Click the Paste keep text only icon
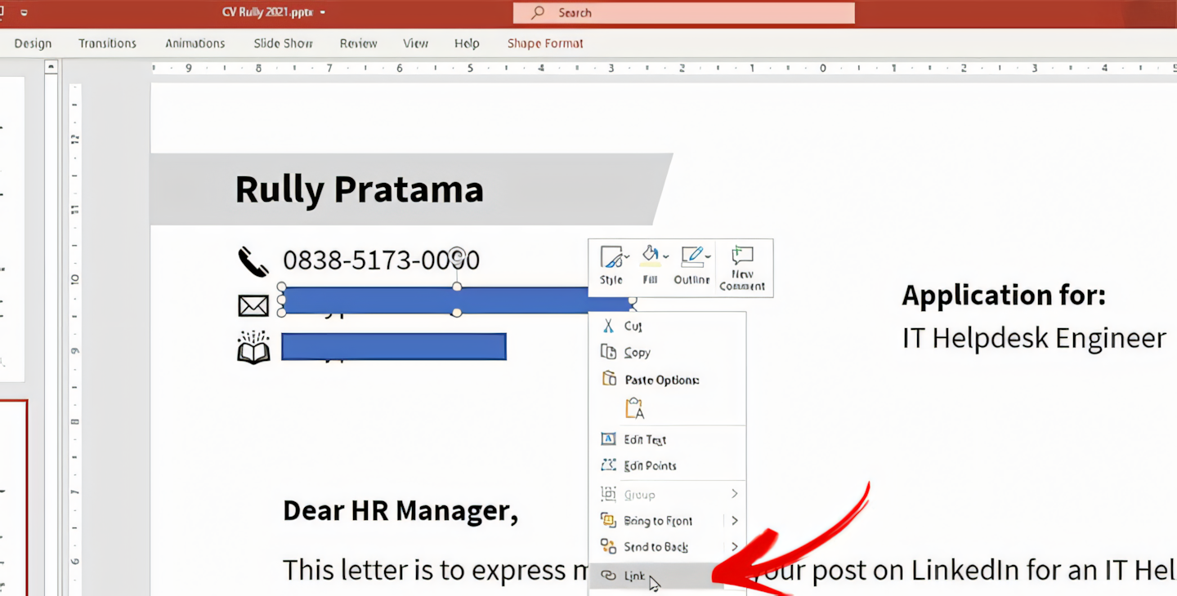Screen dimensions: 1177x596 point(634,408)
